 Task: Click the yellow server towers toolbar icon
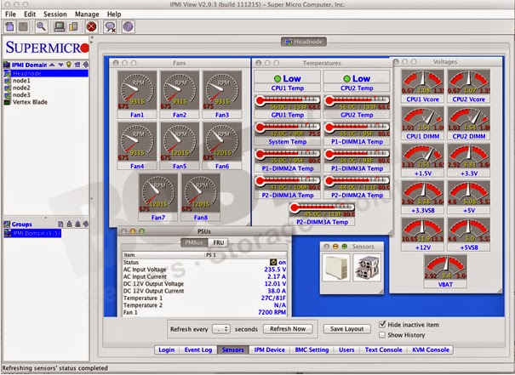(x=73, y=26)
